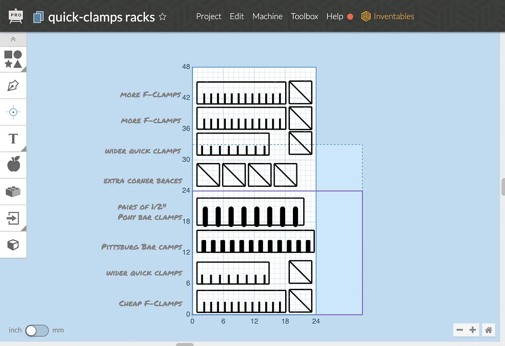Screen dimensions: 505x346
Task: Go to Inventables link
Action: (394, 16)
